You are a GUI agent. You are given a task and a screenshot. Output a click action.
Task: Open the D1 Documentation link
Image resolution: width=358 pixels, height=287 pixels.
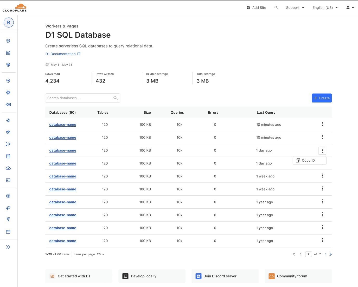tap(63, 54)
